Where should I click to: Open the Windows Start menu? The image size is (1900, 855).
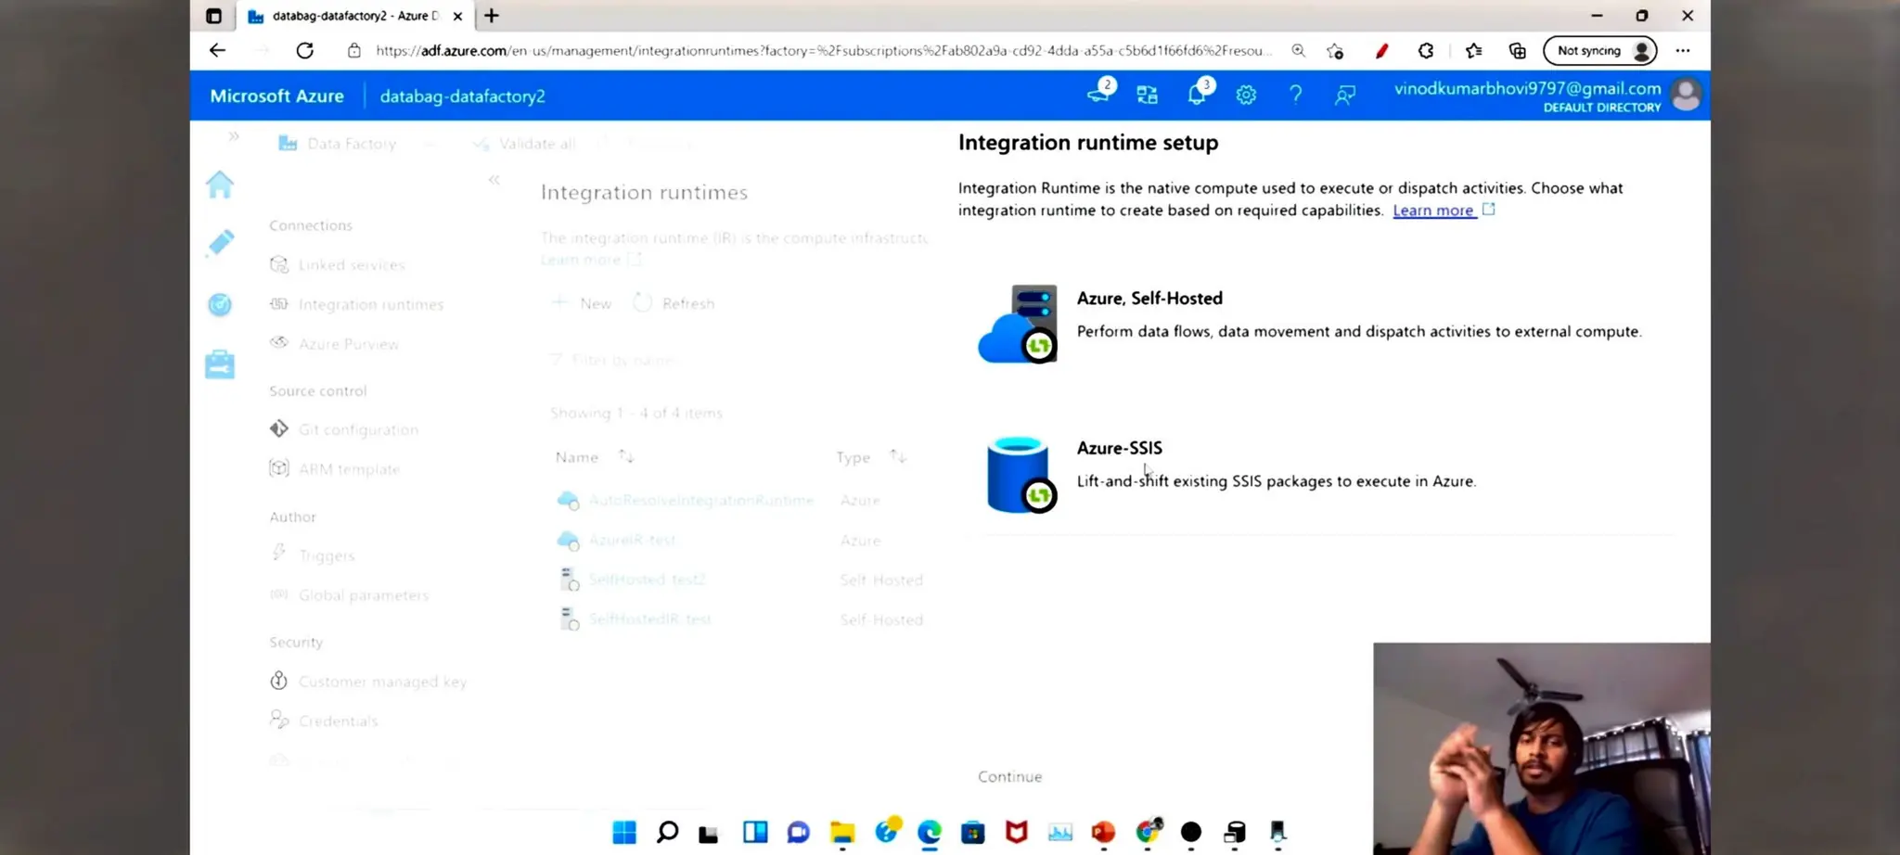pyautogui.click(x=624, y=832)
